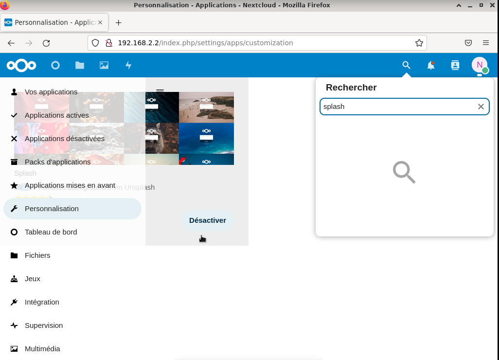Click the folder icon beside Fichiers
Screen dimensions: 499x360
14,255
